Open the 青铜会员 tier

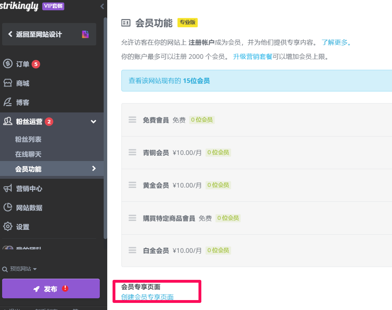156,153
